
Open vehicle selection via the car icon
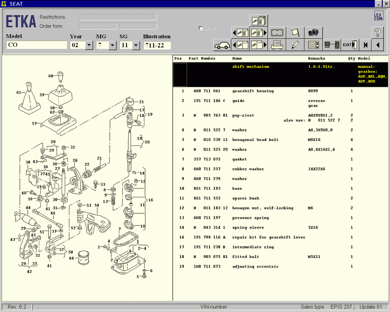222,45
